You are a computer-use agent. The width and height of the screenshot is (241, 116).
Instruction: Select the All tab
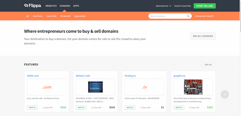[27, 16]
